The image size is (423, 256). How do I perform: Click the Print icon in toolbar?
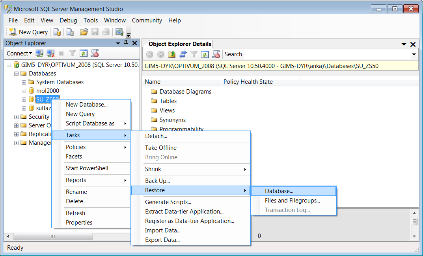pyautogui.click(x=106, y=32)
